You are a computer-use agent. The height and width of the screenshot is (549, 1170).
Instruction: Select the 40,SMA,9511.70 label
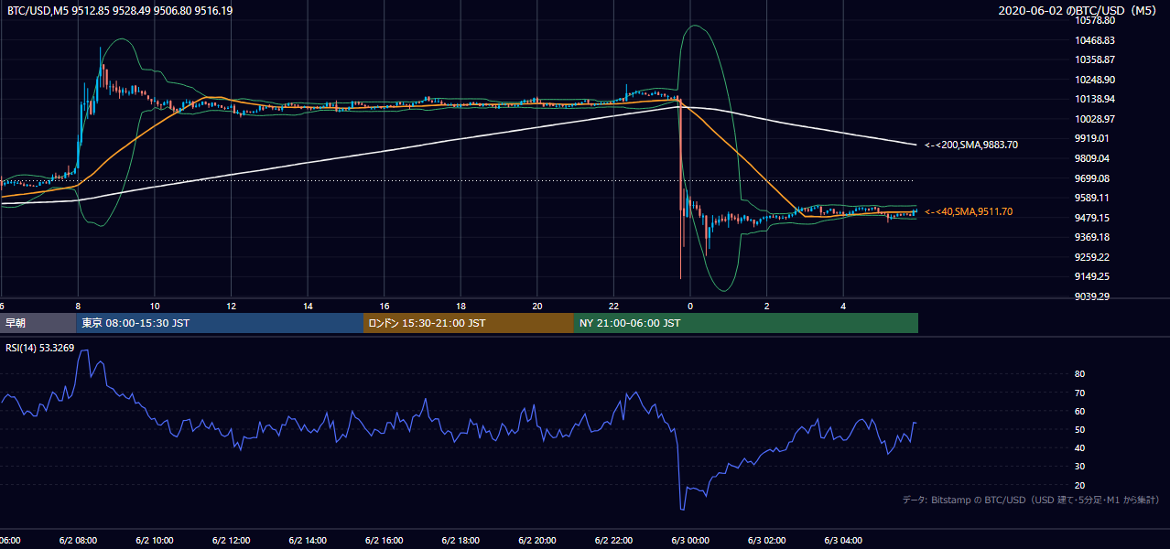(969, 211)
